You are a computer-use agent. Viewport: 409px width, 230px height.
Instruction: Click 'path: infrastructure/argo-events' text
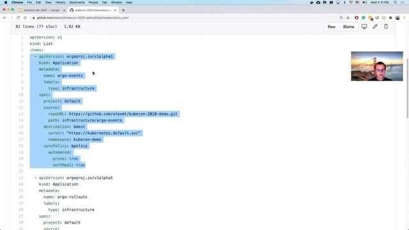tap(85, 120)
